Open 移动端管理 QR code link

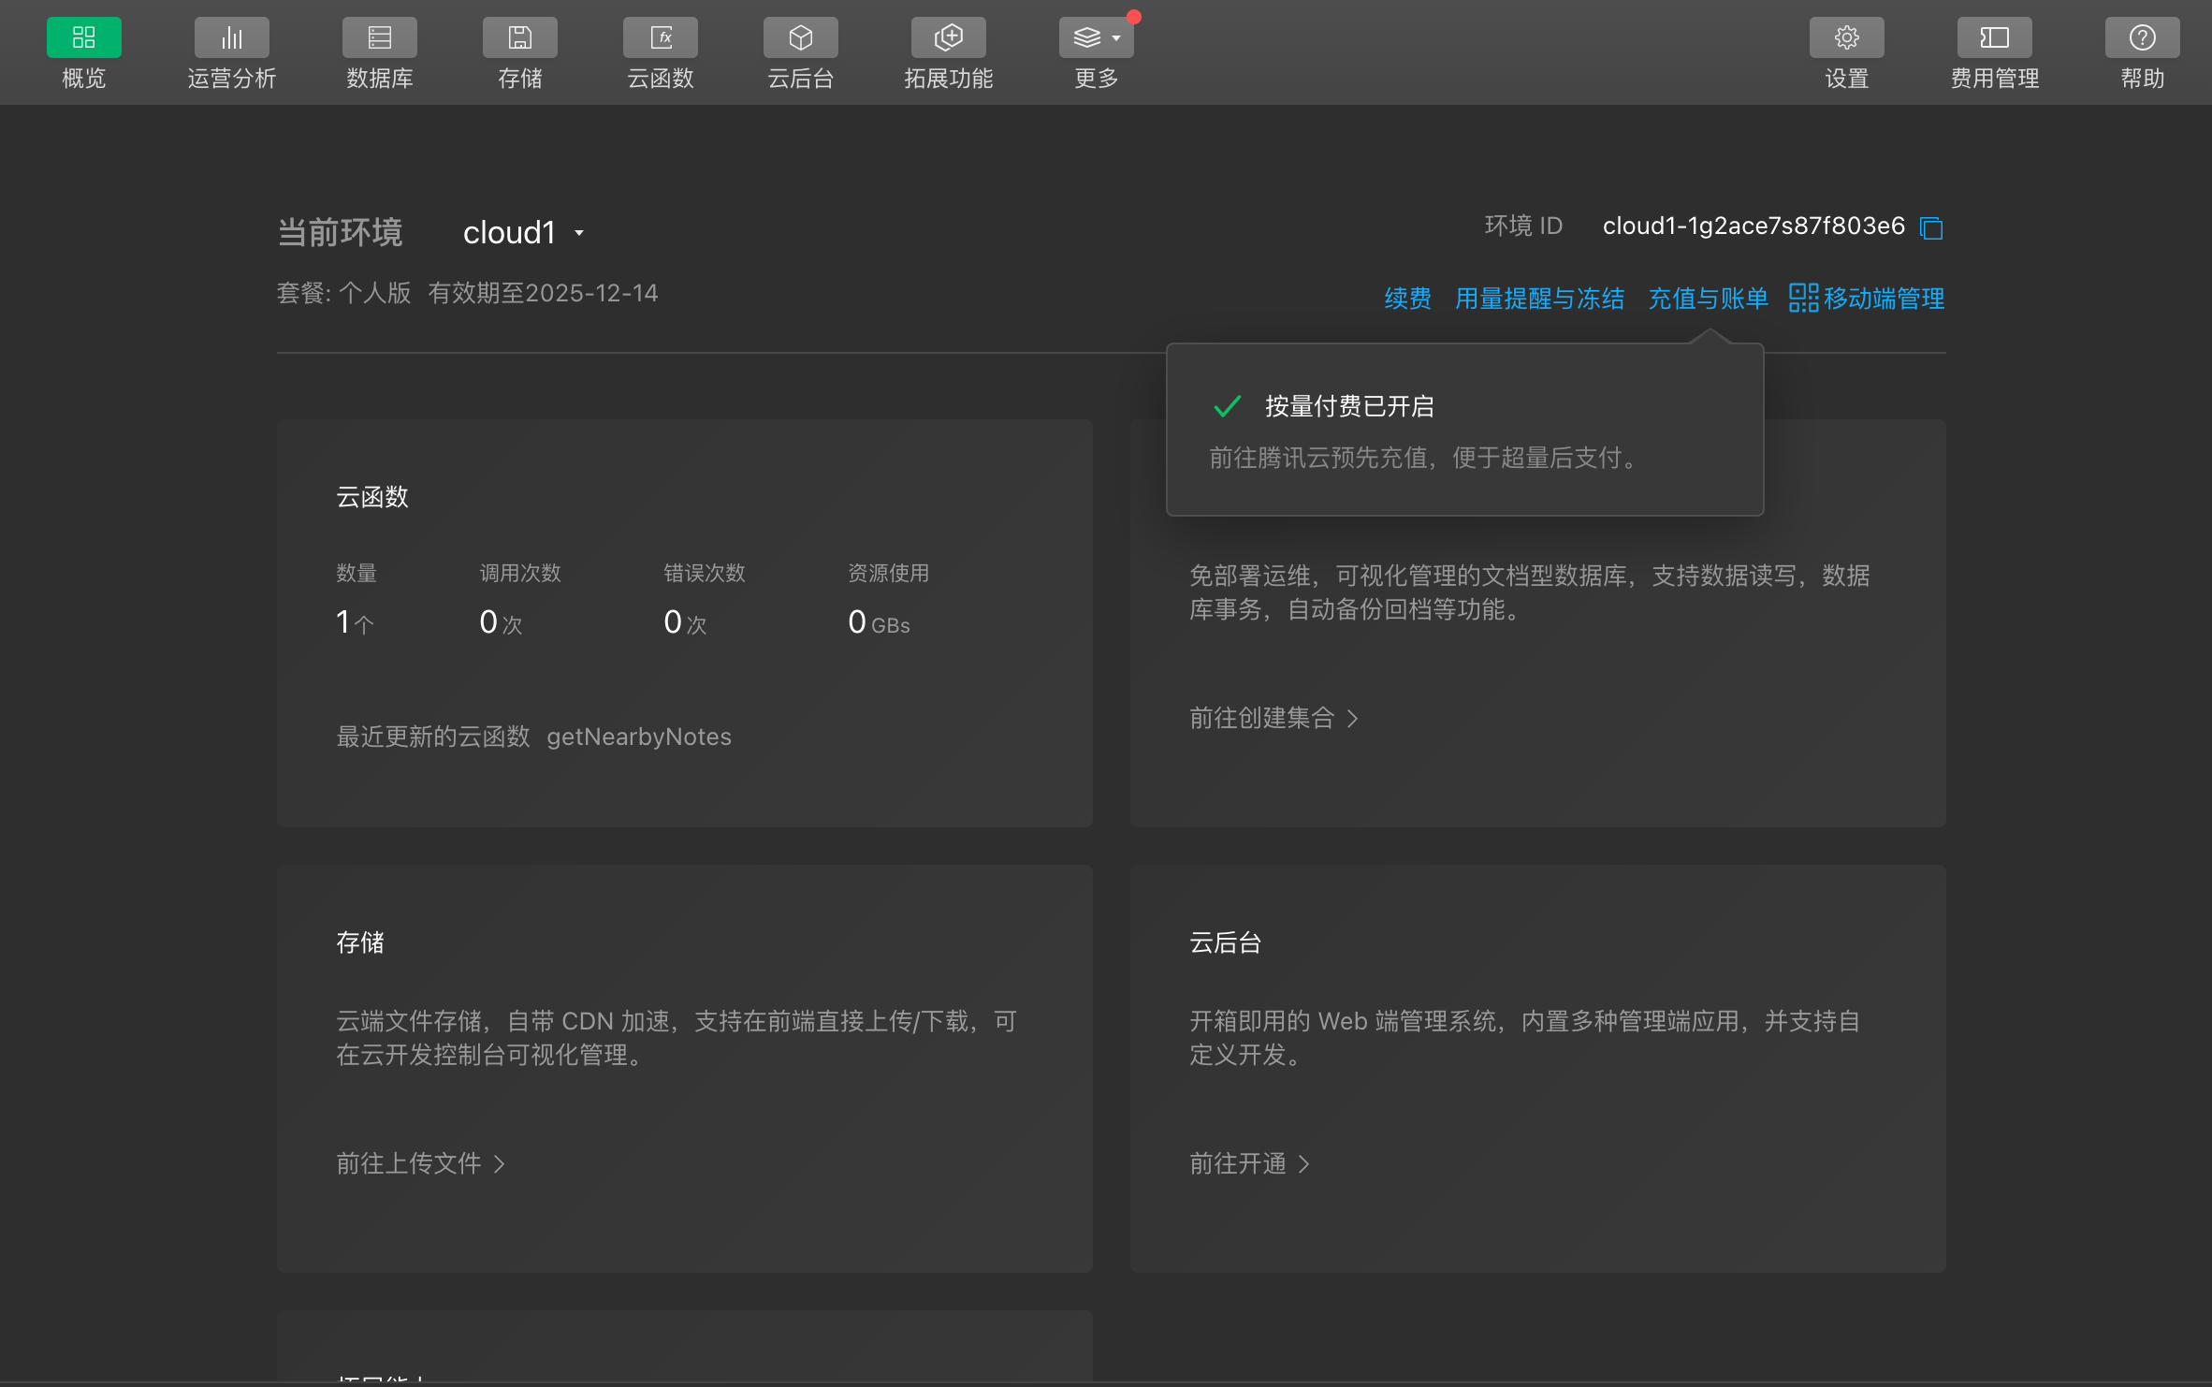[1867, 299]
